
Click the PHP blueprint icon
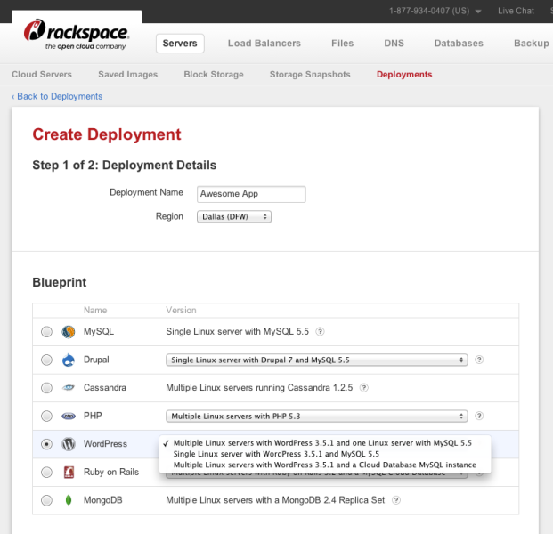pyautogui.click(x=69, y=416)
